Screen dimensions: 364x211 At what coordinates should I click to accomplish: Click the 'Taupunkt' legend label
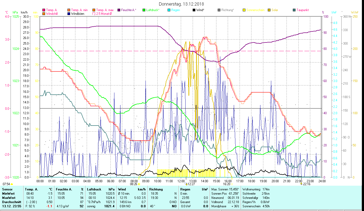click(x=303, y=10)
